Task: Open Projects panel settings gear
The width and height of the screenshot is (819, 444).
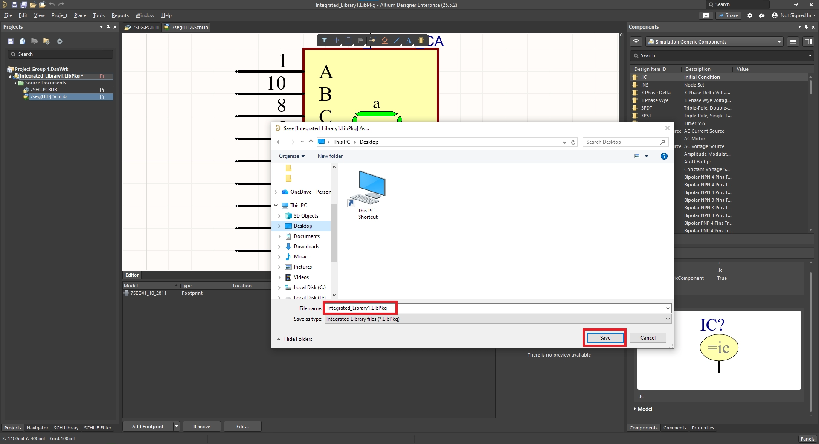Action: (60, 41)
